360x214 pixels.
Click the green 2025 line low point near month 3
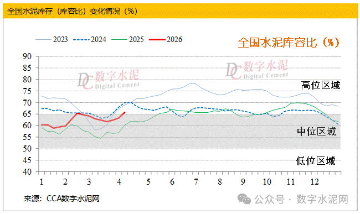[100, 138]
